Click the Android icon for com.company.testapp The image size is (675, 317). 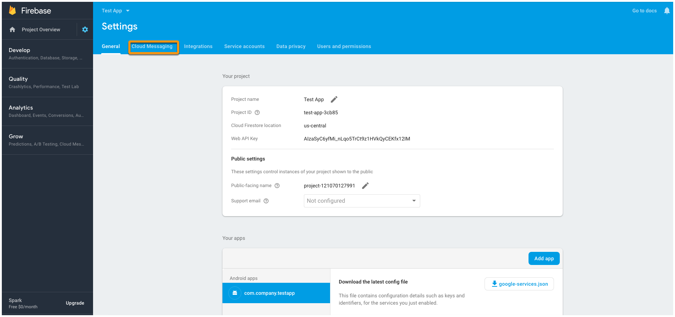click(x=235, y=293)
